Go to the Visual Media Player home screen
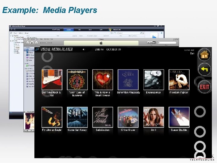Screen dimensions: 217x163 tap(204, 55)
